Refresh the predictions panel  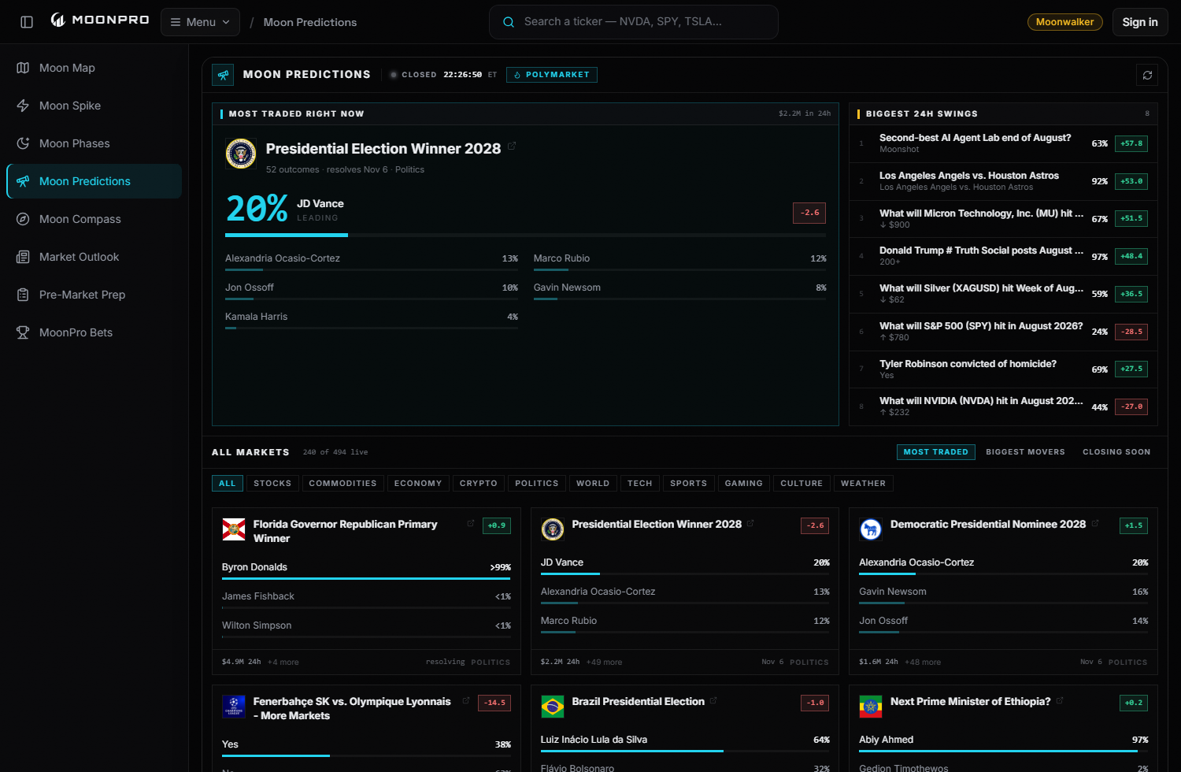tap(1147, 75)
